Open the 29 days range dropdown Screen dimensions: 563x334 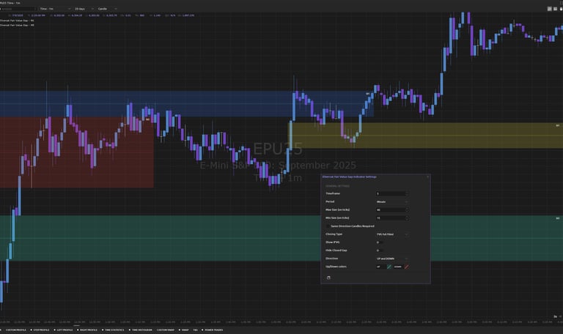84,9
